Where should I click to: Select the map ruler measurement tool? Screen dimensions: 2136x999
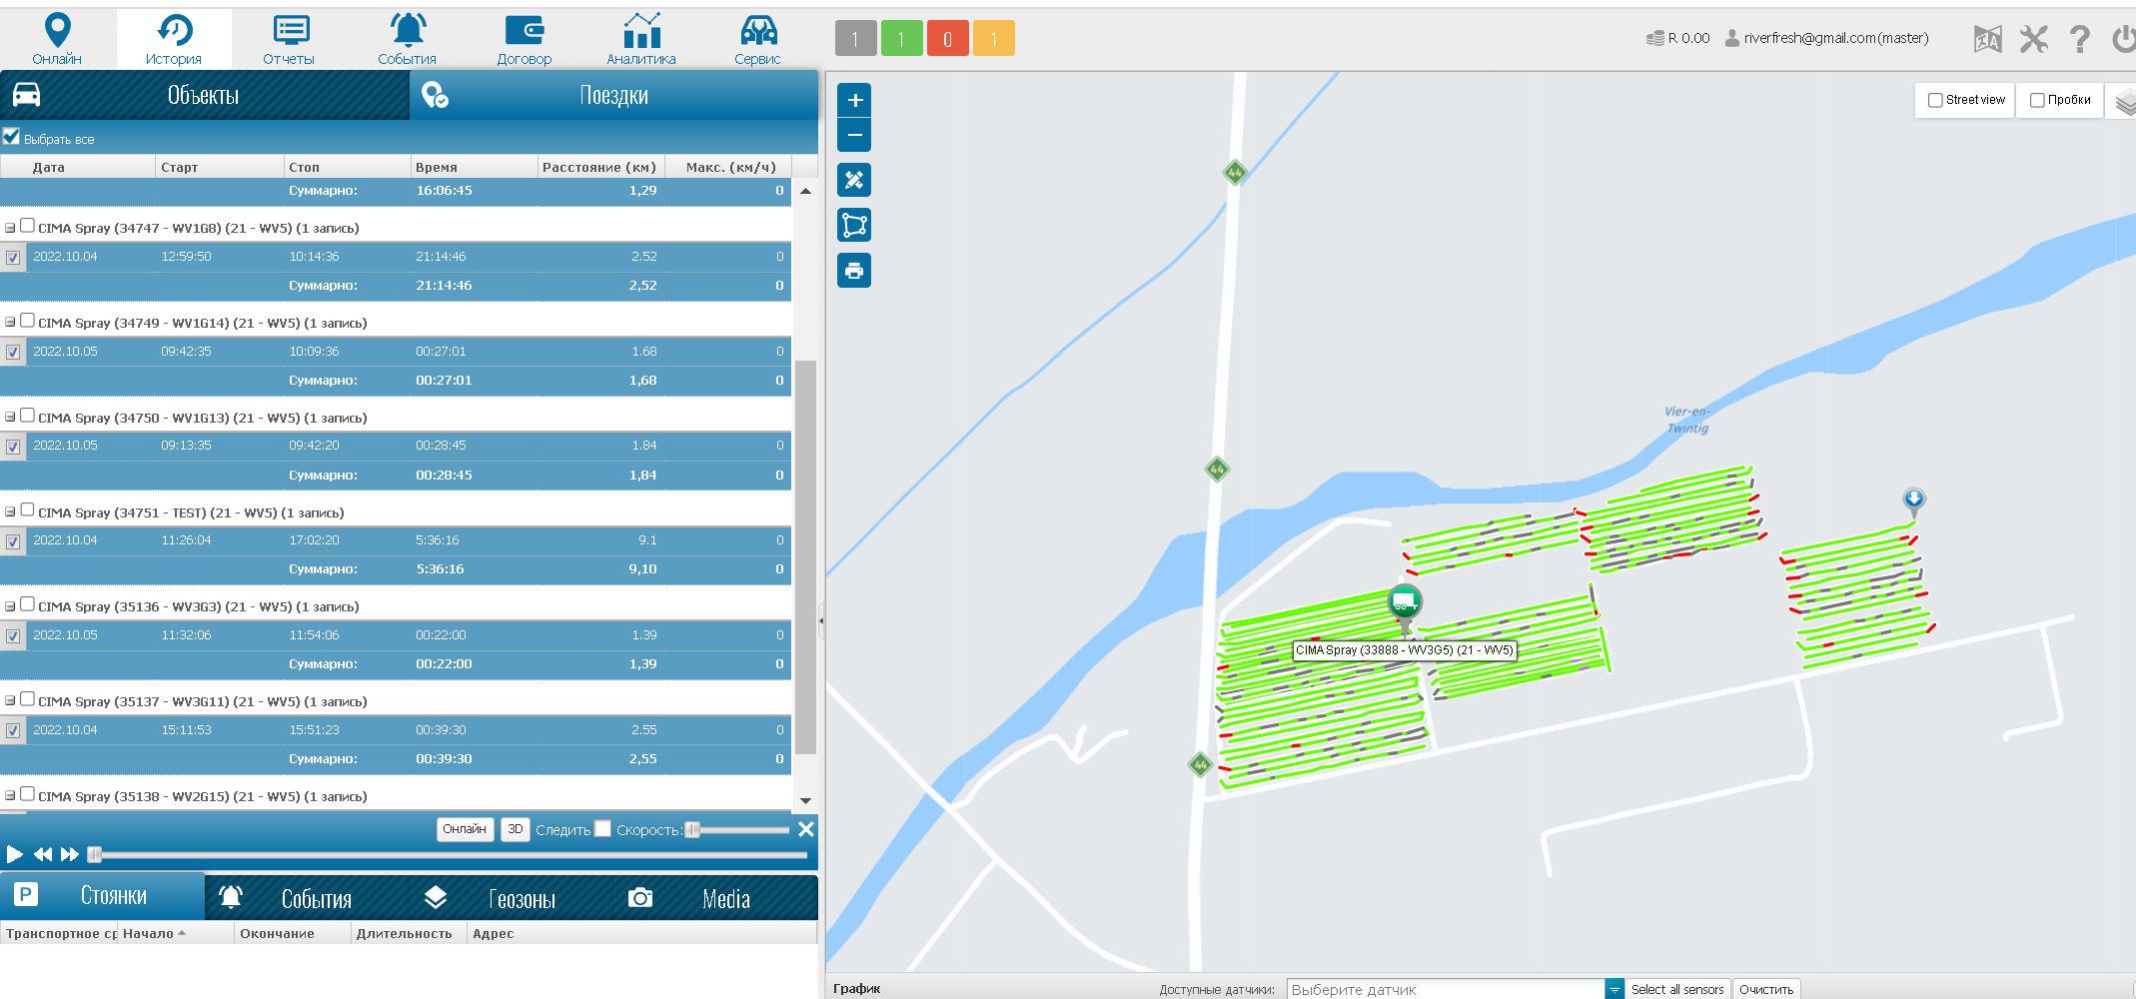point(854,180)
